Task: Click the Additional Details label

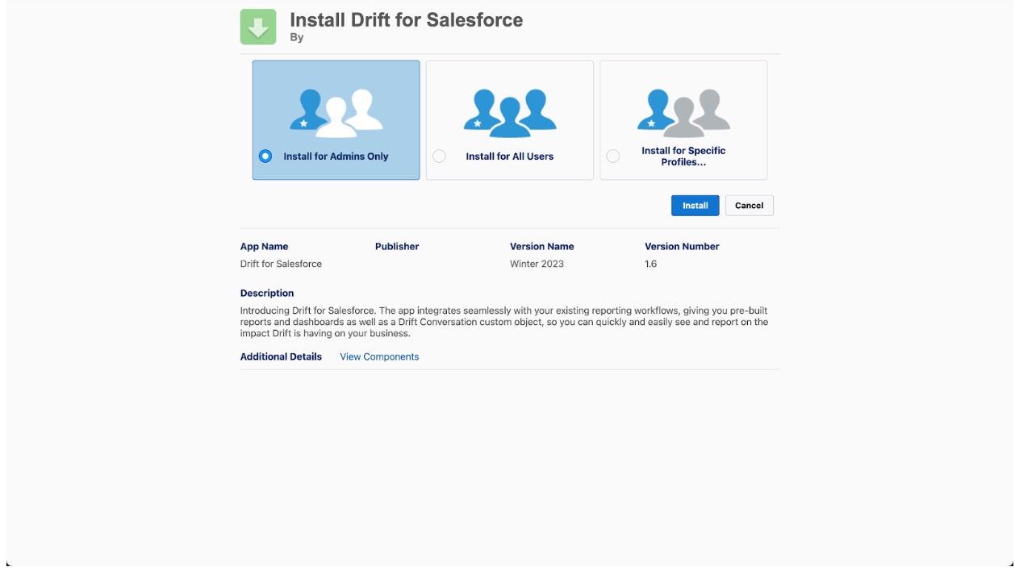Action: click(281, 356)
